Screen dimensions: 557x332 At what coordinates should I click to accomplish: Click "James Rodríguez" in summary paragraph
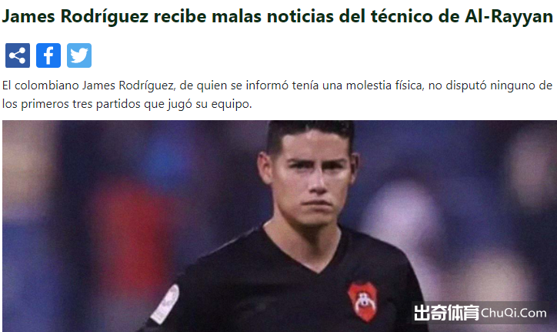(128, 86)
